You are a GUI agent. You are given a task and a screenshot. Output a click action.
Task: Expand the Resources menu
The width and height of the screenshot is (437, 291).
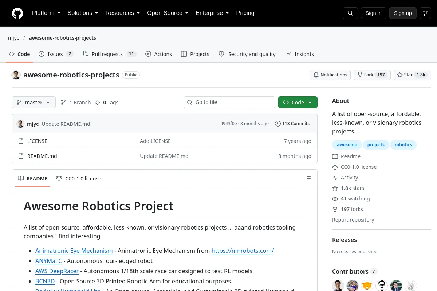tap(123, 13)
